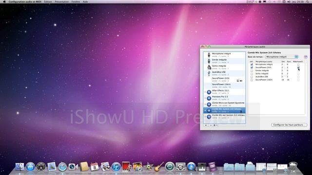Viewport: 312px width, 175px height.
Task: Open Safari from the Dock
Action: 62,167
